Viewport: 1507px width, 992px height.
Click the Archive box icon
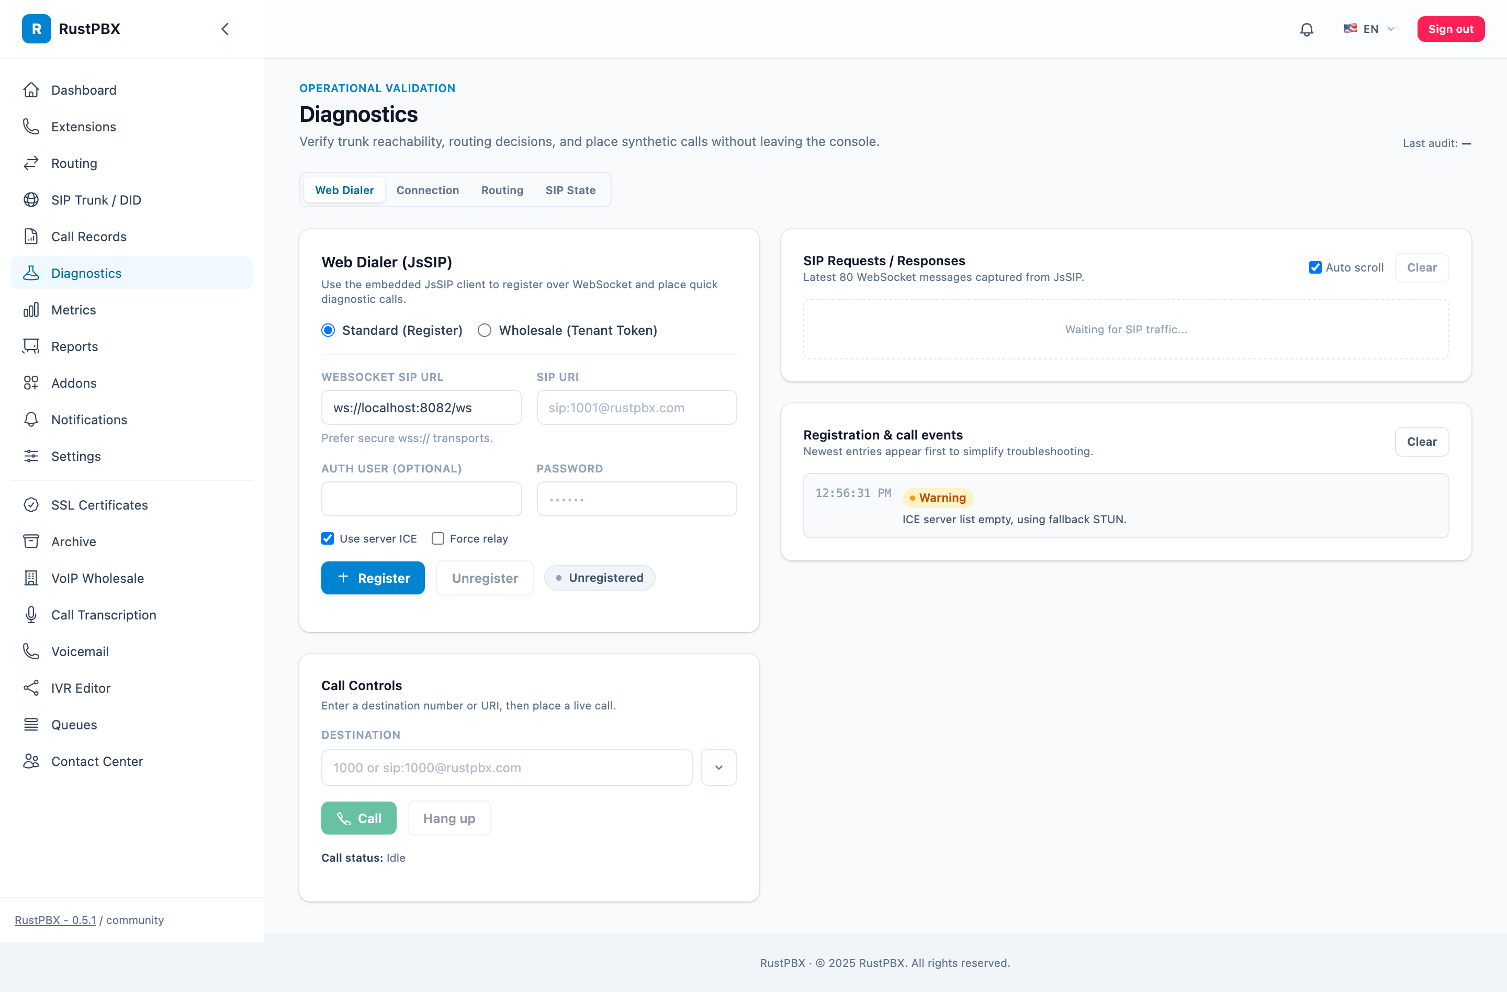click(x=31, y=542)
